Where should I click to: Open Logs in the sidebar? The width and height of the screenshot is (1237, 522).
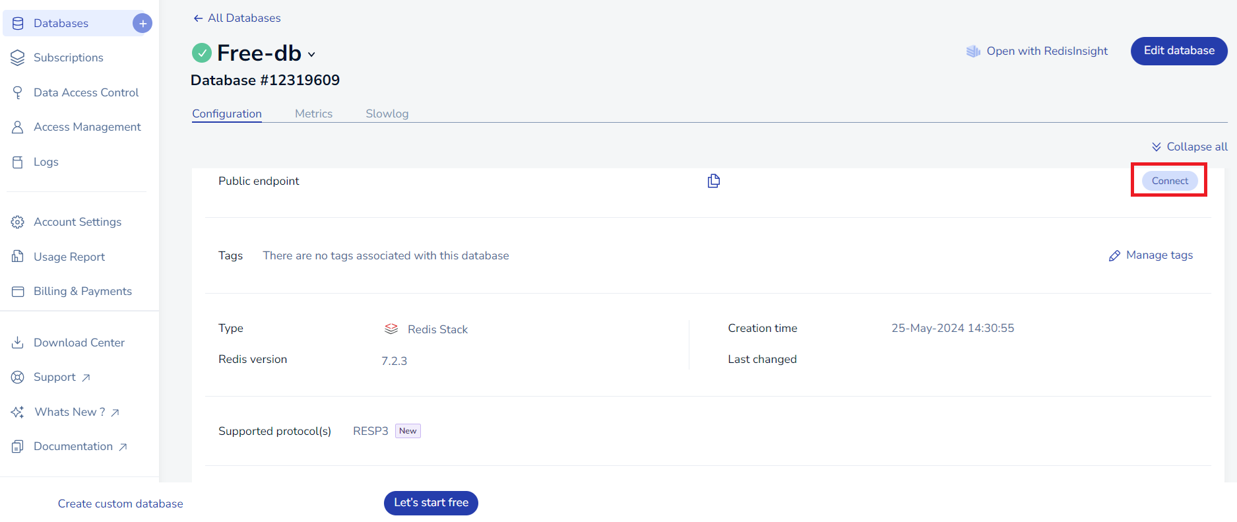(46, 162)
